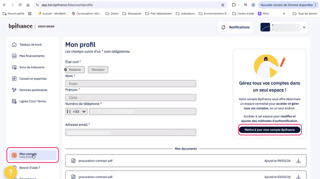The image size is (320, 179).
Task: Click the Lignes Court Terme calculator icon
Action: coord(14,101)
